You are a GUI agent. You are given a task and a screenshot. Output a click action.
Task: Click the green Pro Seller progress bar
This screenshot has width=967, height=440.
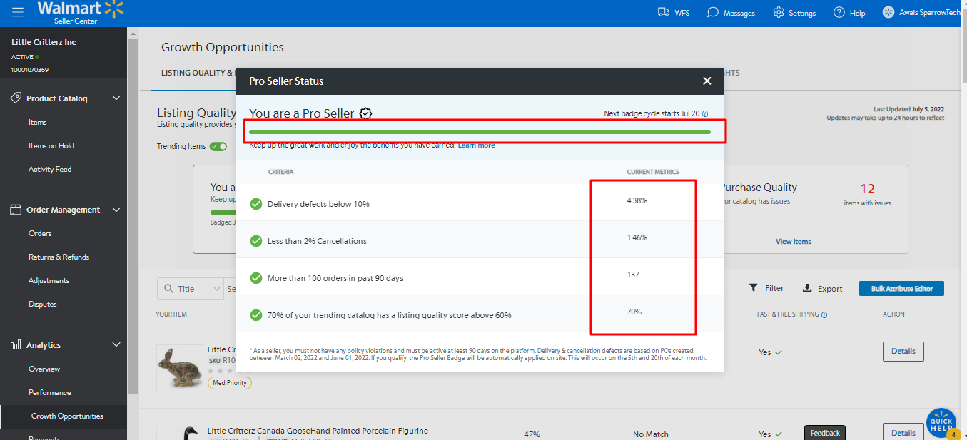(480, 131)
